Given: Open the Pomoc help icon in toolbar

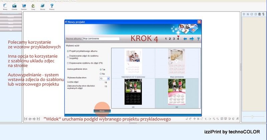Looking at the screenshot, I should 52,6.
